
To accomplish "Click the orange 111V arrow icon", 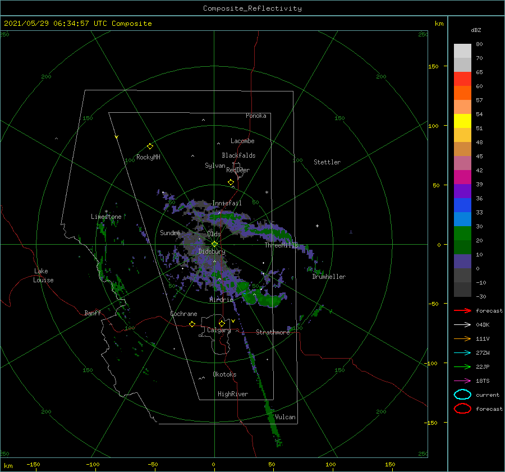I will tap(462, 338).
